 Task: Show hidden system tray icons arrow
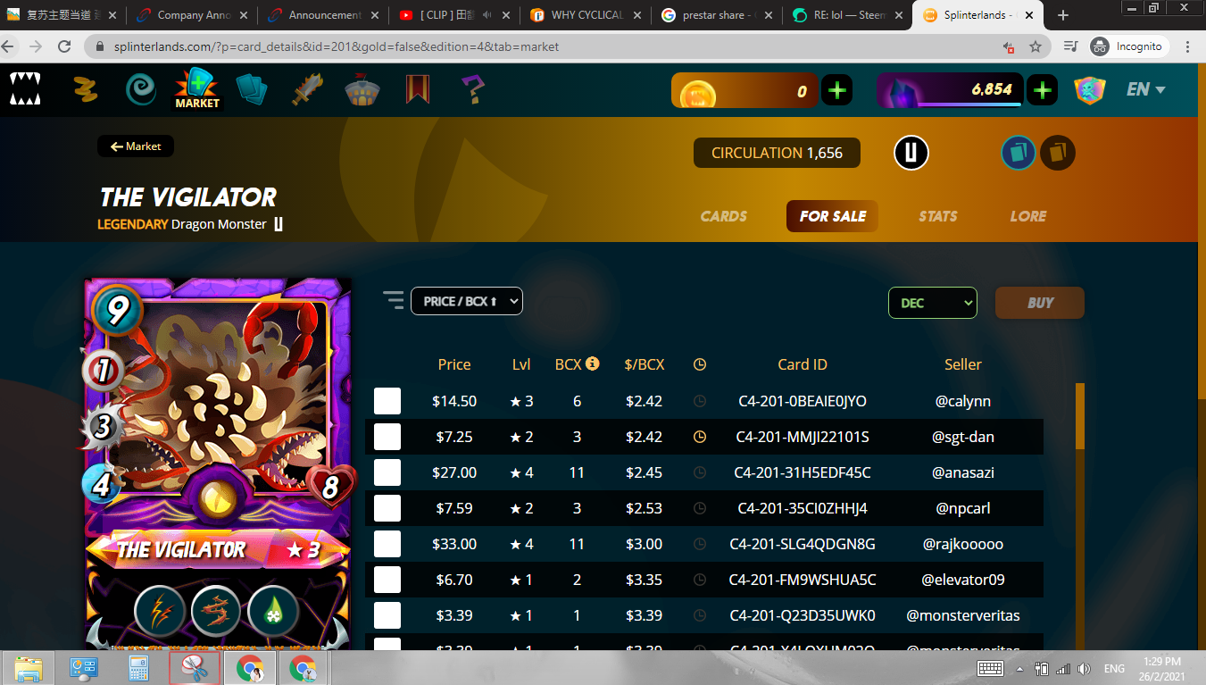[1019, 669]
